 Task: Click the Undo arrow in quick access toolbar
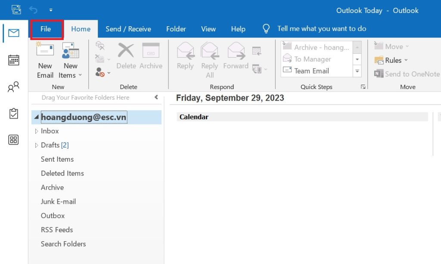coord(33,10)
